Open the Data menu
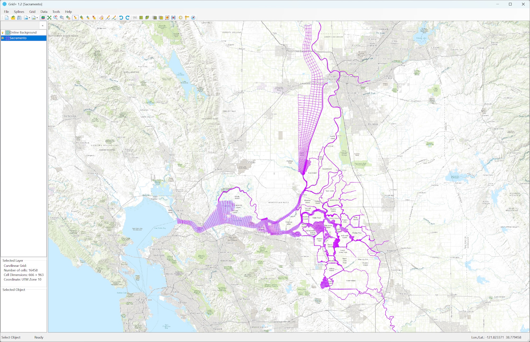Screen dimensions: 530x342 44,12
